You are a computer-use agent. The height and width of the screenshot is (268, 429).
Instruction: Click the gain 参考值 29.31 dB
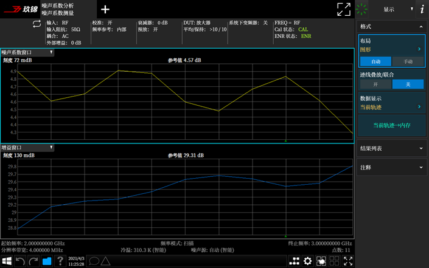point(186,156)
